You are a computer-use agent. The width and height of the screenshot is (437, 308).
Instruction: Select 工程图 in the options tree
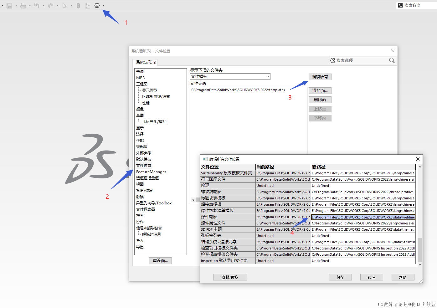(142, 84)
